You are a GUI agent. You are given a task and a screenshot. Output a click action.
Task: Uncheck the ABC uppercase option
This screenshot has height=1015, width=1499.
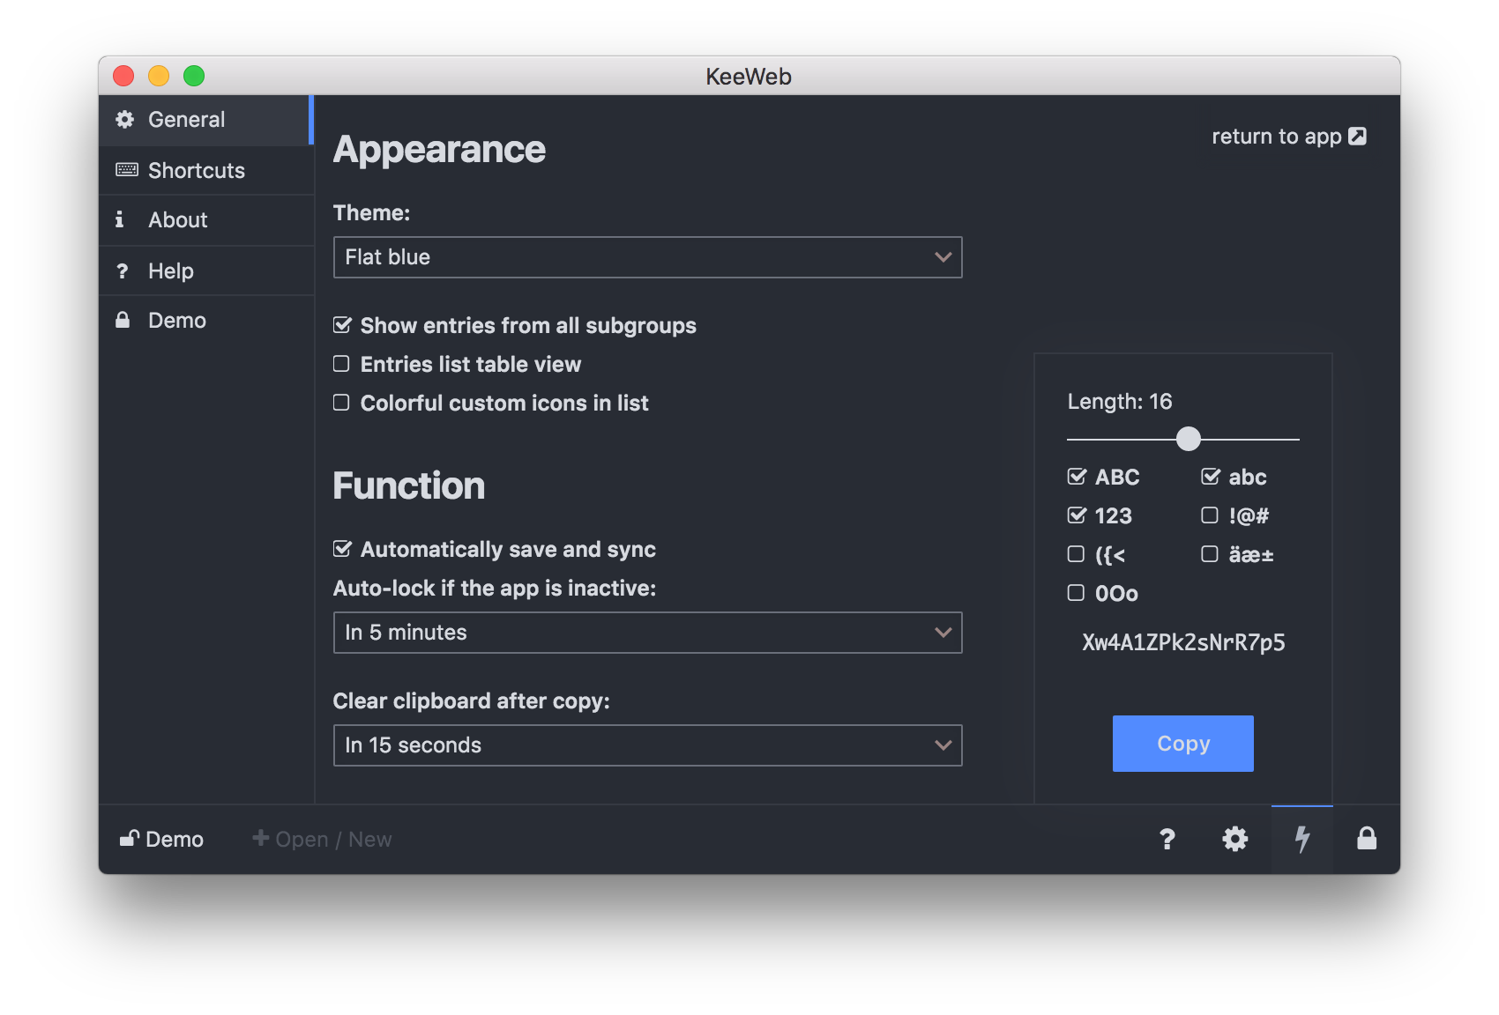1077,477
